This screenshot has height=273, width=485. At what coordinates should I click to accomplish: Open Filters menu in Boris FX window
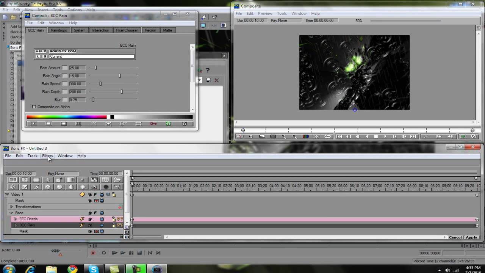[x=47, y=156]
